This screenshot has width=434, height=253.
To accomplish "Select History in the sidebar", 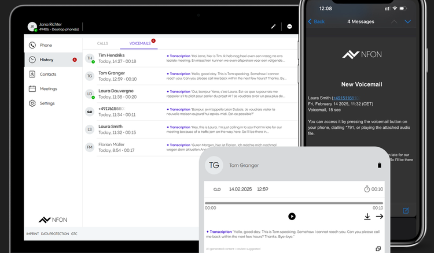I will (x=53, y=59).
